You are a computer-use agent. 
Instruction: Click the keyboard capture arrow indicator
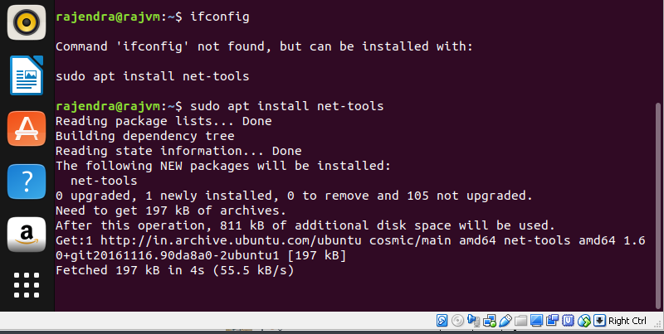598,321
